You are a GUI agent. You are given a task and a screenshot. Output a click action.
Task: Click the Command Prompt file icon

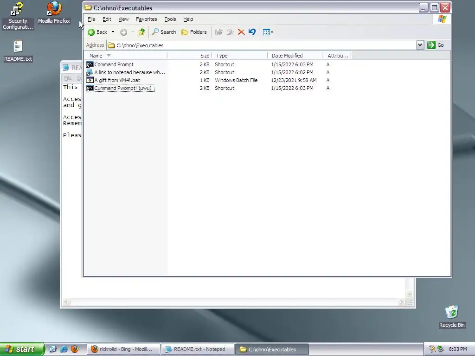coord(90,64)
